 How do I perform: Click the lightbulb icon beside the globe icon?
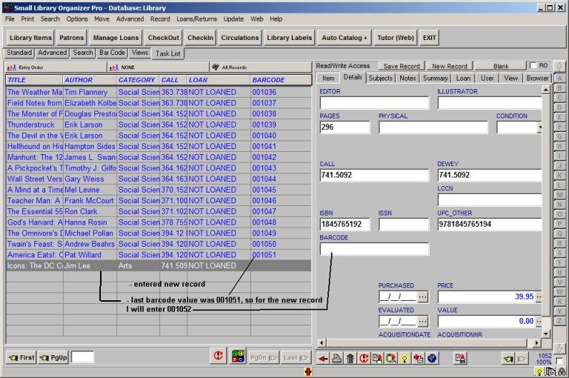coord(405,359)
